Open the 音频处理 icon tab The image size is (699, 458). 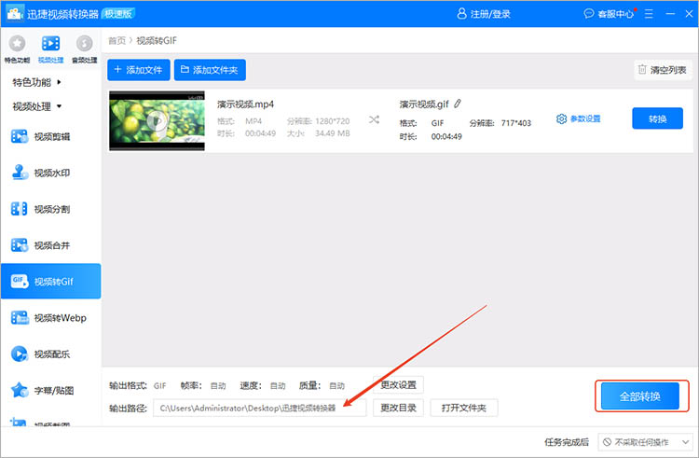(84, 44)
